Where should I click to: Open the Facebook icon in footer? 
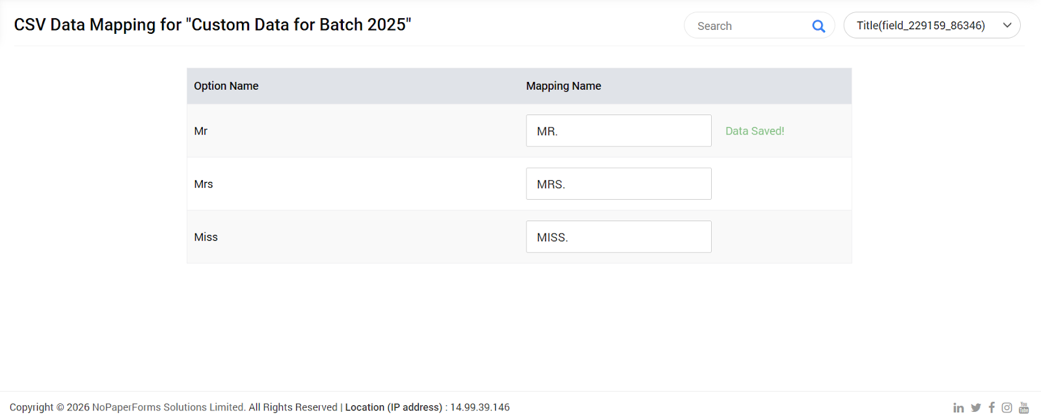(x=992, y=408)
